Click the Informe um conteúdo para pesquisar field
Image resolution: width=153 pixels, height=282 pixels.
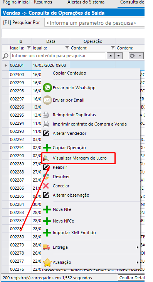point(58,56)
